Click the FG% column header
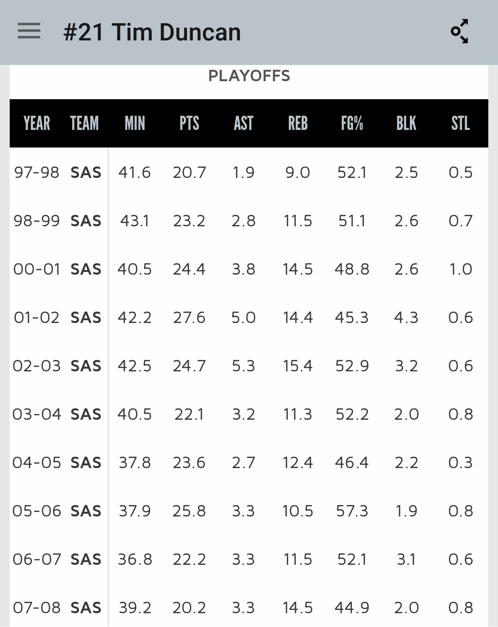The image size is (498, 627). coord(352,123)
